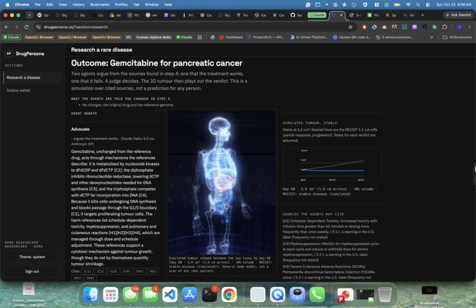Go forward with the browser forward arrow
Viewport: 476px width, 308px height.
coord(17,27)
